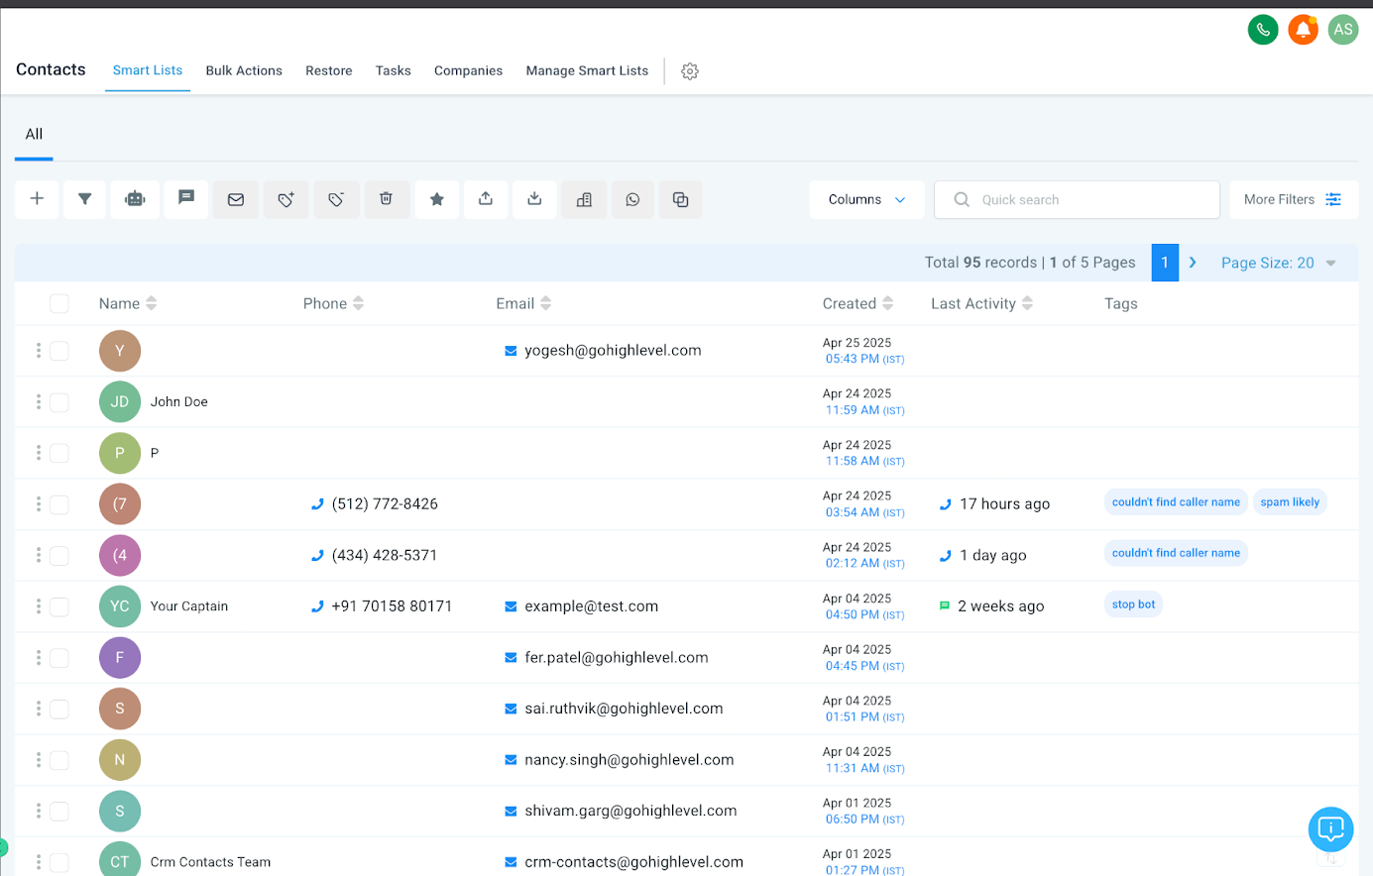Open the funnel filter tool
1373x876 pixels.
(85, 199)
